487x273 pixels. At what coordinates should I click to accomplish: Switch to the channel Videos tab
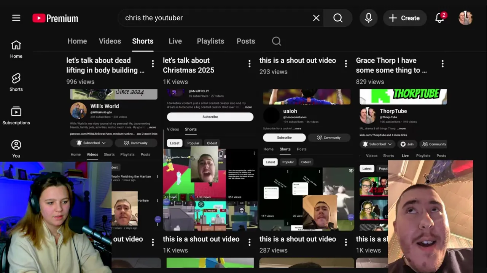point(110,41)
